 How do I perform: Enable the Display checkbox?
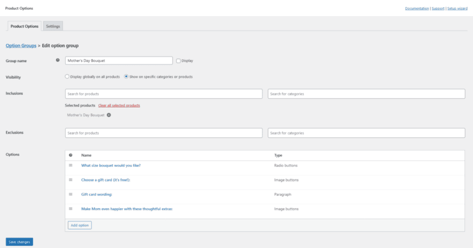tap(178, 60)
